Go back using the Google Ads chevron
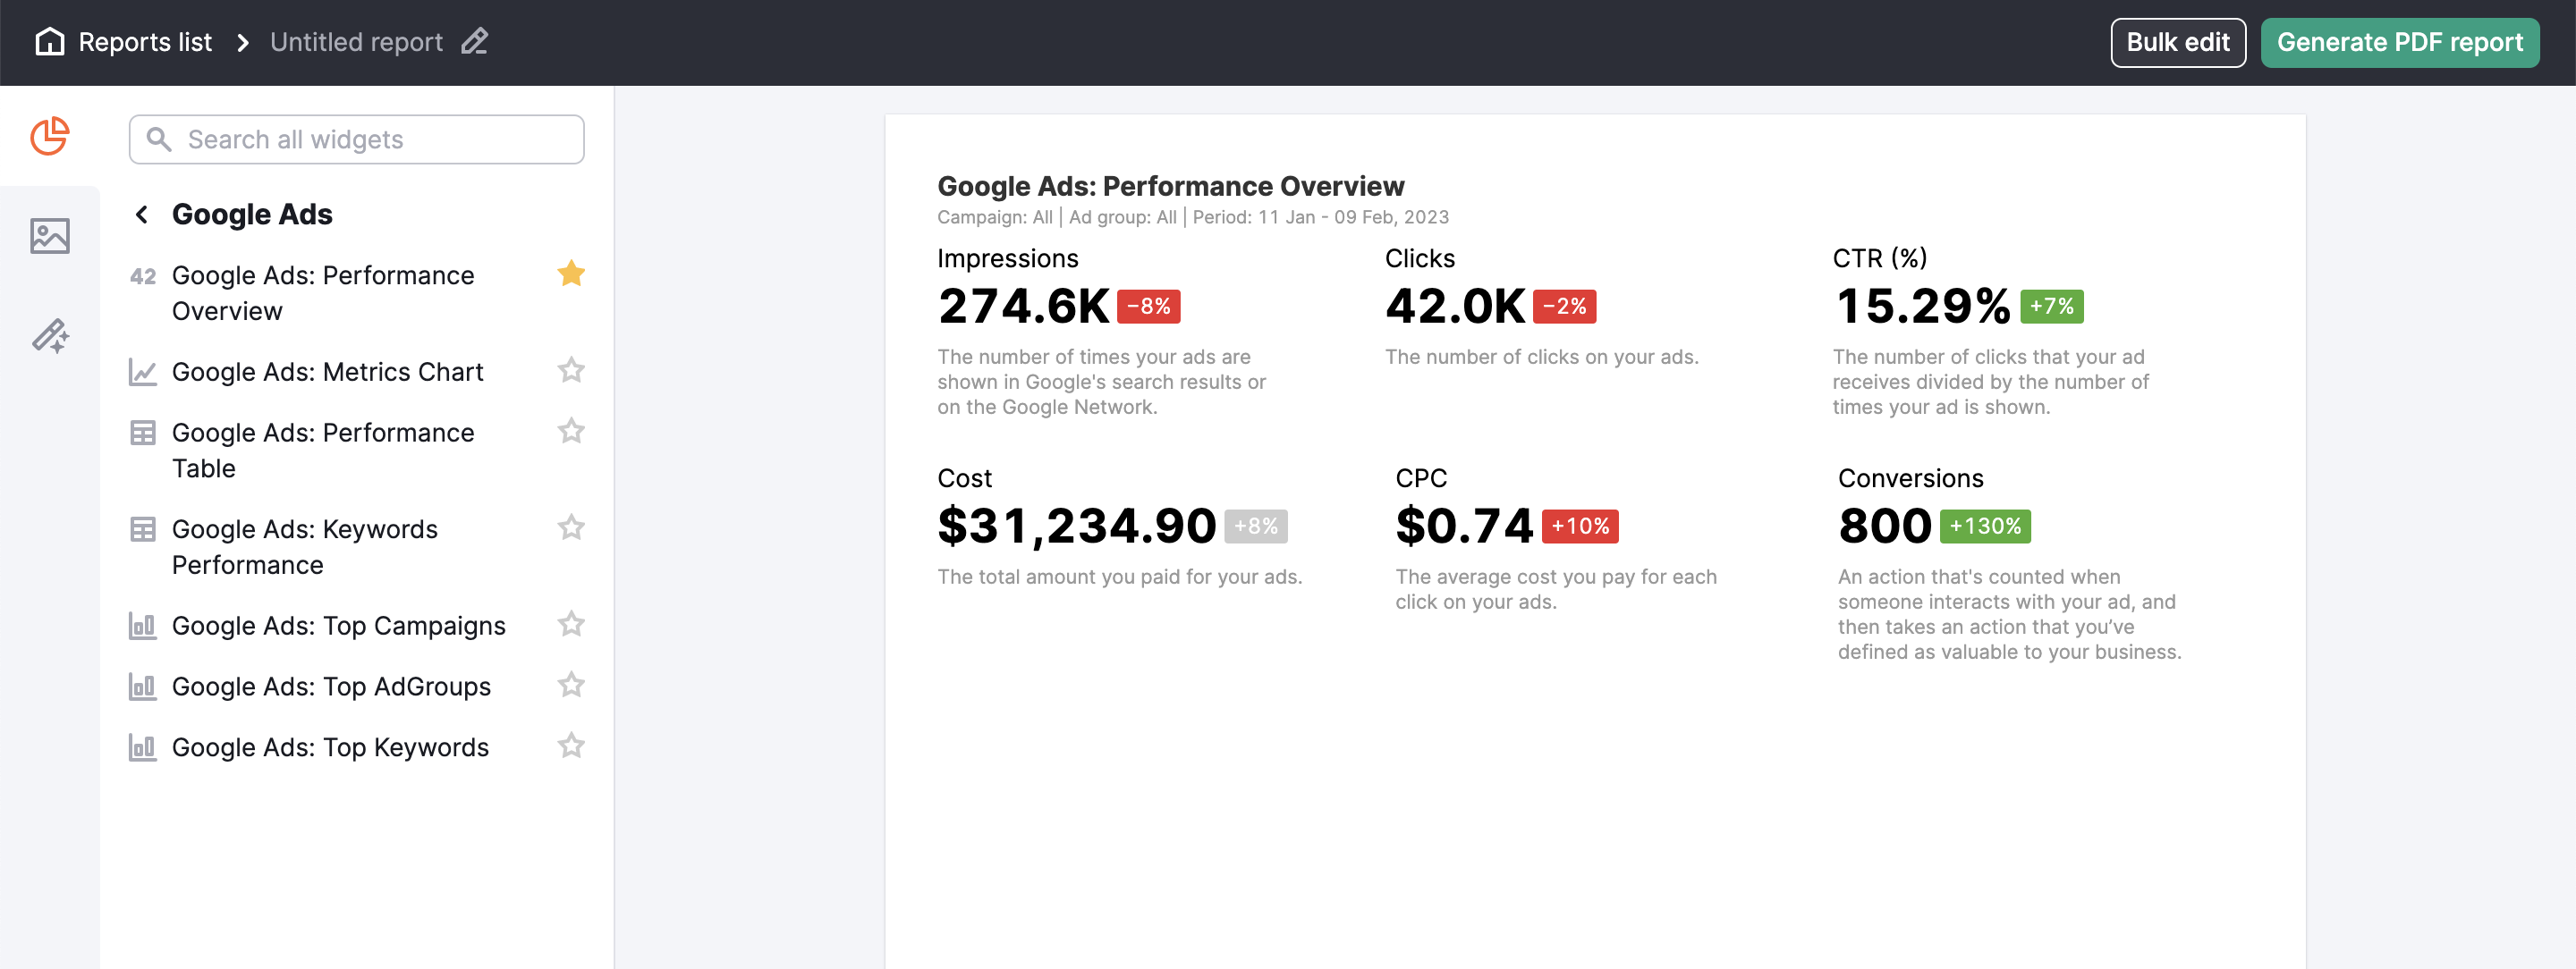The height and width of the screenshot is (969, 2576). tap(142, 214)
